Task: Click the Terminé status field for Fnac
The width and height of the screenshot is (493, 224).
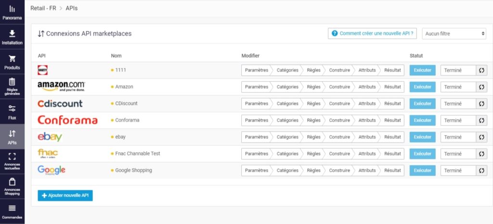Action: pyautogui.click(x=457, y=154)
